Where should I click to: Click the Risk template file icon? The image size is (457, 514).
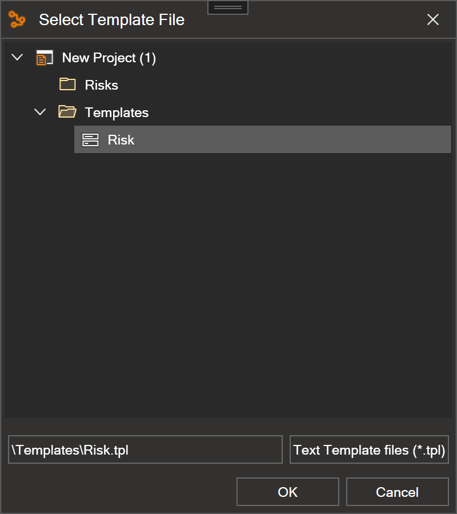pyautogui.click(x=90, y=140)
